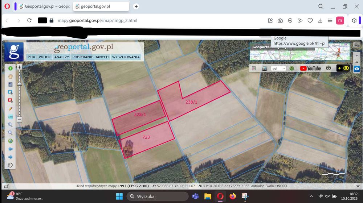Open the YouTube link

[x=310, y=69]
